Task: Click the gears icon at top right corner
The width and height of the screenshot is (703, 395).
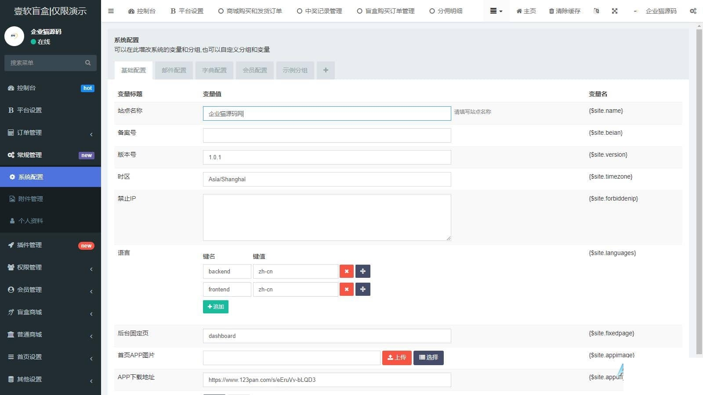Action: pos(693,11)
